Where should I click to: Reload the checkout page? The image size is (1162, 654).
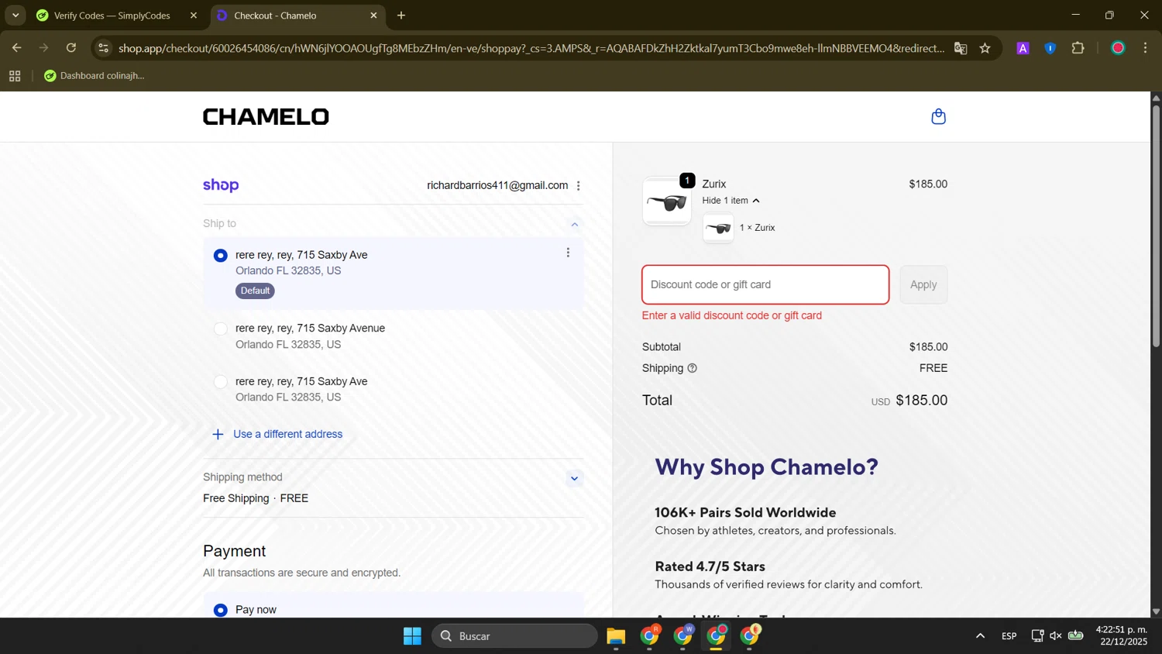point(71,48)
